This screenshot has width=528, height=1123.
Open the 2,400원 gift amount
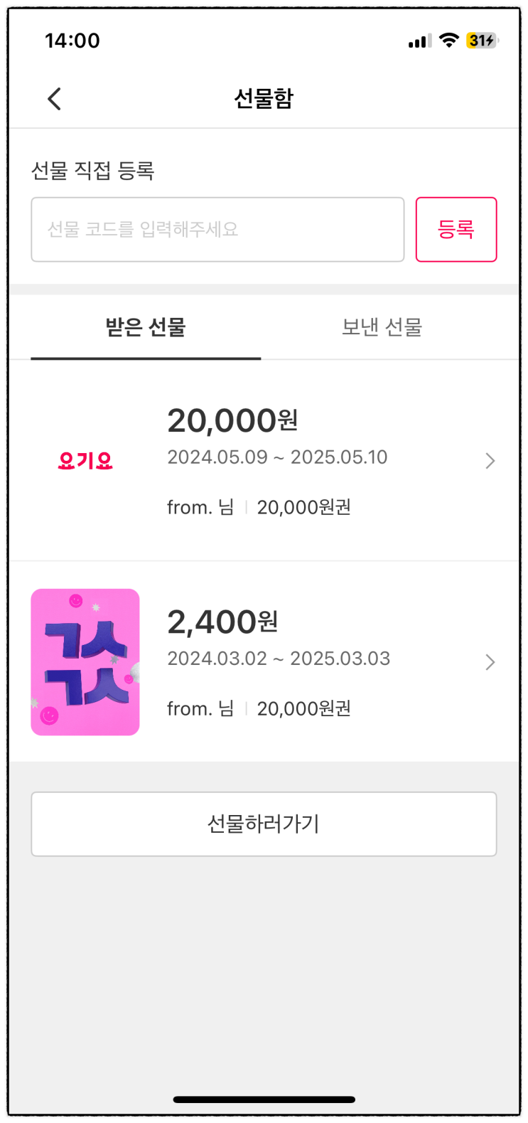[x=222, y=622]
